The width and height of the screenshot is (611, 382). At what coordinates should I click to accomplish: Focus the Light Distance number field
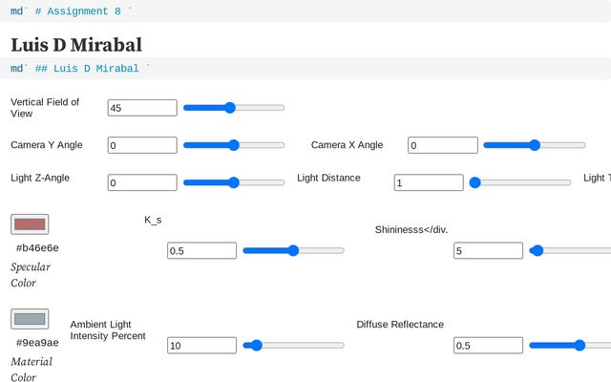point(429,182)
